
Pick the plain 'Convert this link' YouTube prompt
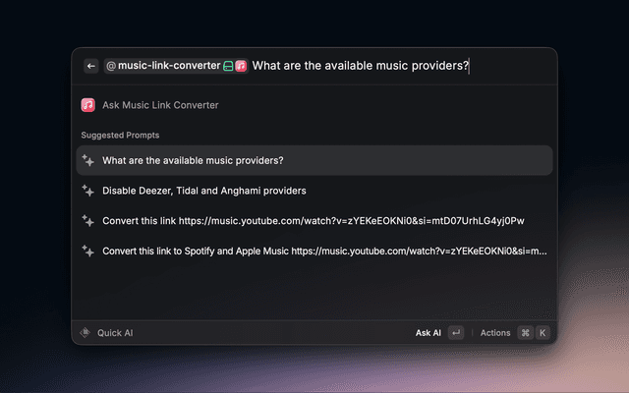pyautogui.click(x=314, y=220)
